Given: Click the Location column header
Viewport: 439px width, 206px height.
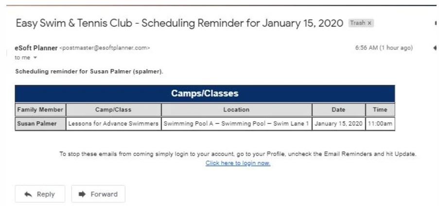Looking at the screenshot, I should tap(236, 110).
